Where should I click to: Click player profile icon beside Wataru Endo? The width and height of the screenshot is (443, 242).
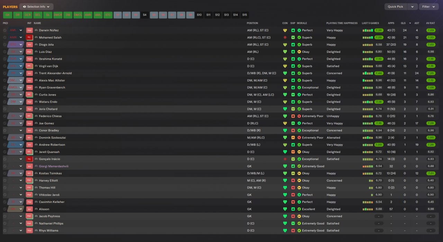point(36,102)
